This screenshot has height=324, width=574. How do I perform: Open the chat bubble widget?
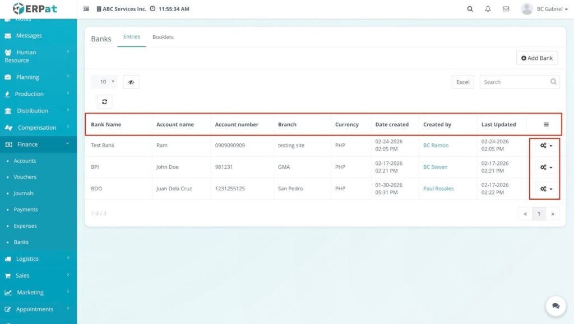tap(556, 306)
